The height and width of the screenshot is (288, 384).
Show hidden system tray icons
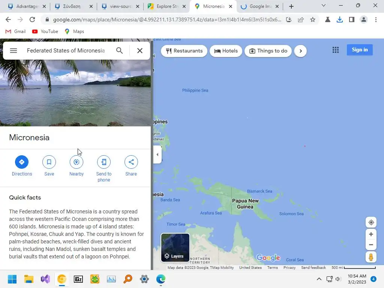point(319,279)
